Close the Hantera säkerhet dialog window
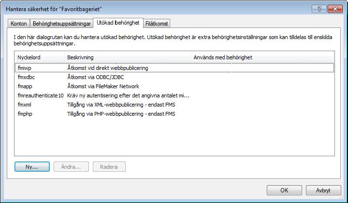The width and height of the screenshot is (348, 203). click(x=335, y=9)
